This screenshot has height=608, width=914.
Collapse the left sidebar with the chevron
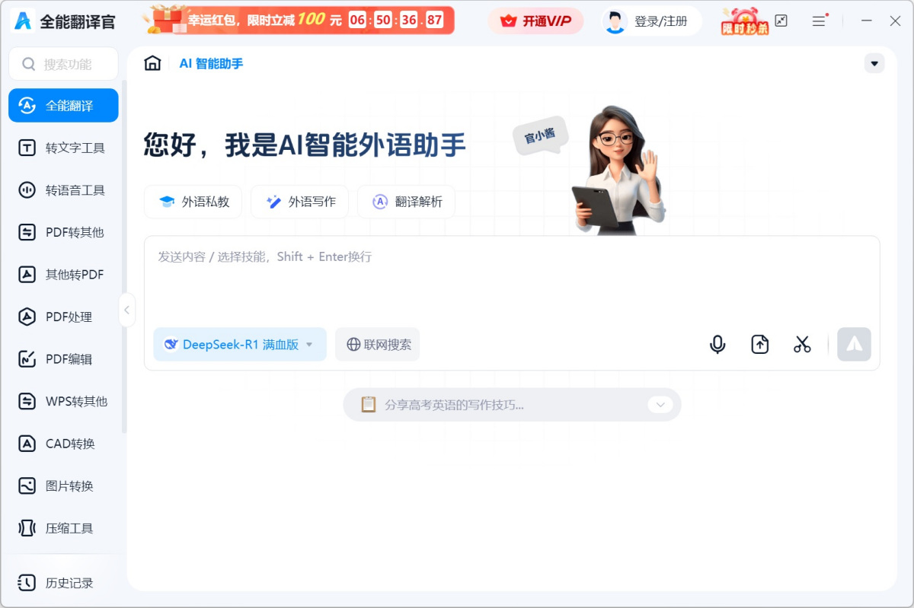pyautogui.click(x=127, y=310)
